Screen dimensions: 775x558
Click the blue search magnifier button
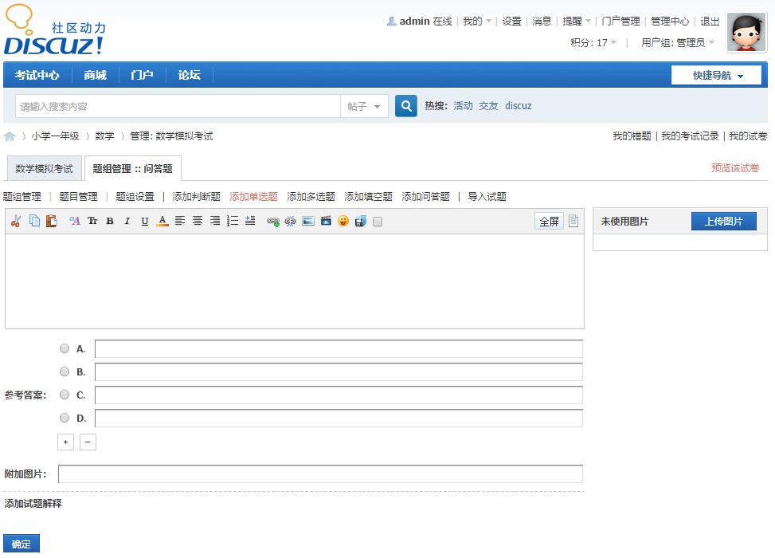click(x=406, y=106)
